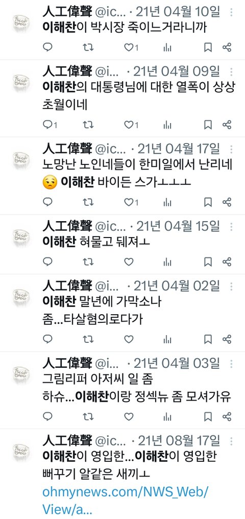Share the 04월 10일 tweet
The height and width of the screenshot is (519, 245).
(227, 48)
